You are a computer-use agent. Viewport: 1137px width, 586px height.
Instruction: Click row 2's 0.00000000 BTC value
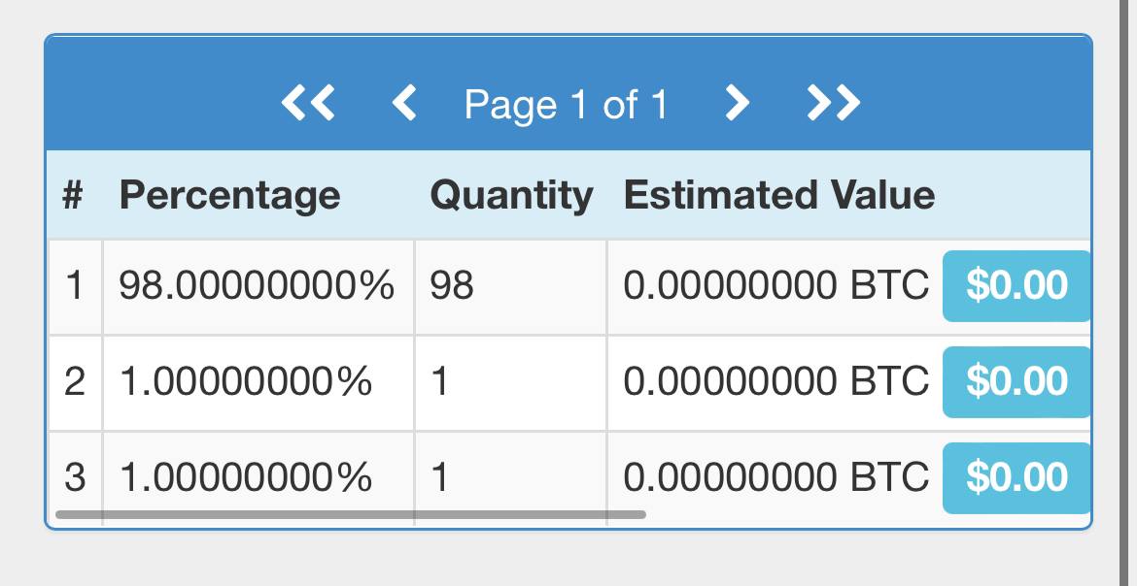click(x=775, y=382)
